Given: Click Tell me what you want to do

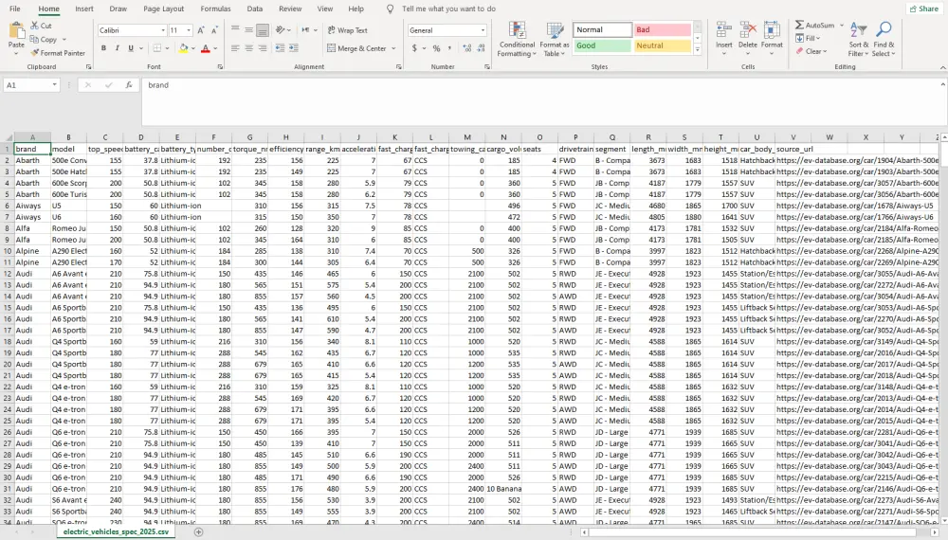Looking at the screenshot, I should [x=448, y=9].
